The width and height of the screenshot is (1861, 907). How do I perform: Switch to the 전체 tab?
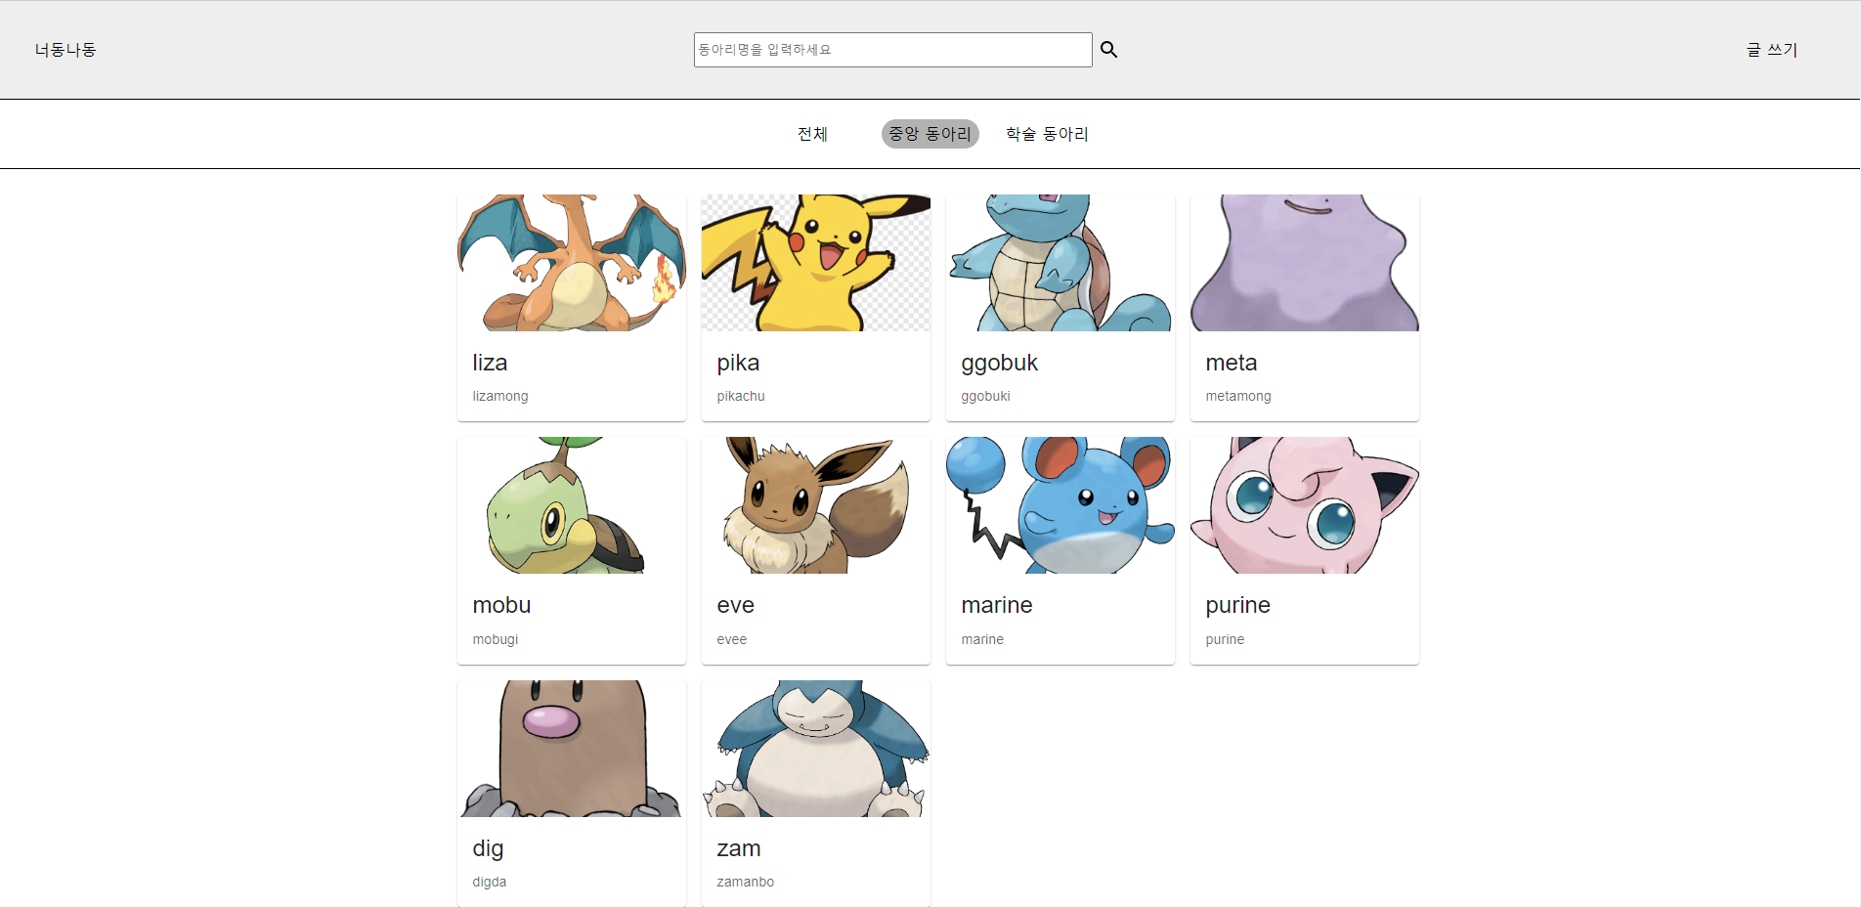[812, 134]
